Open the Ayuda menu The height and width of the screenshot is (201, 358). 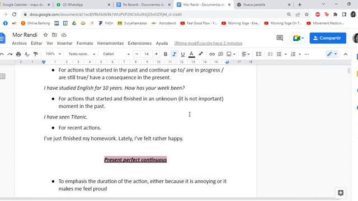(162, 44)
